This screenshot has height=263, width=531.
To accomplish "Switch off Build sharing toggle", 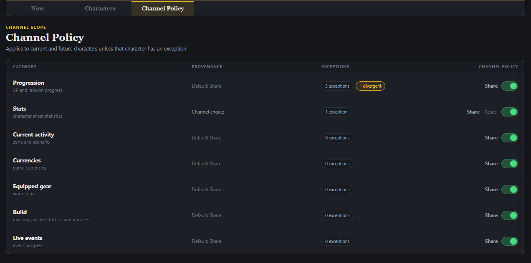I will [x=509, y=215].
